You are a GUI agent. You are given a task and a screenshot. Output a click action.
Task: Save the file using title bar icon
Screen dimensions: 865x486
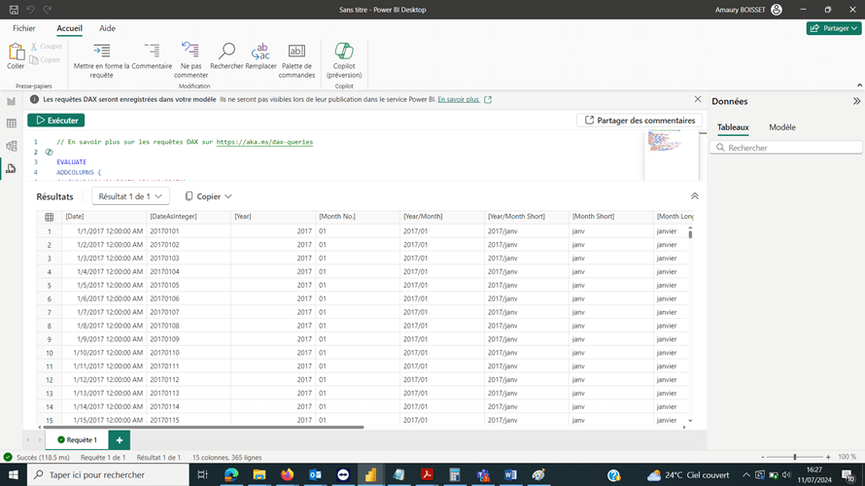pyautogui.click(x=14, y=10)
